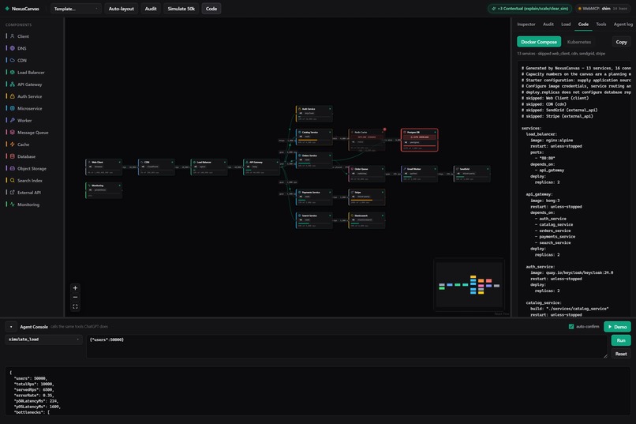Select the SendGrid node on canvas
This screenshot has width=636, height=424.
472,174
